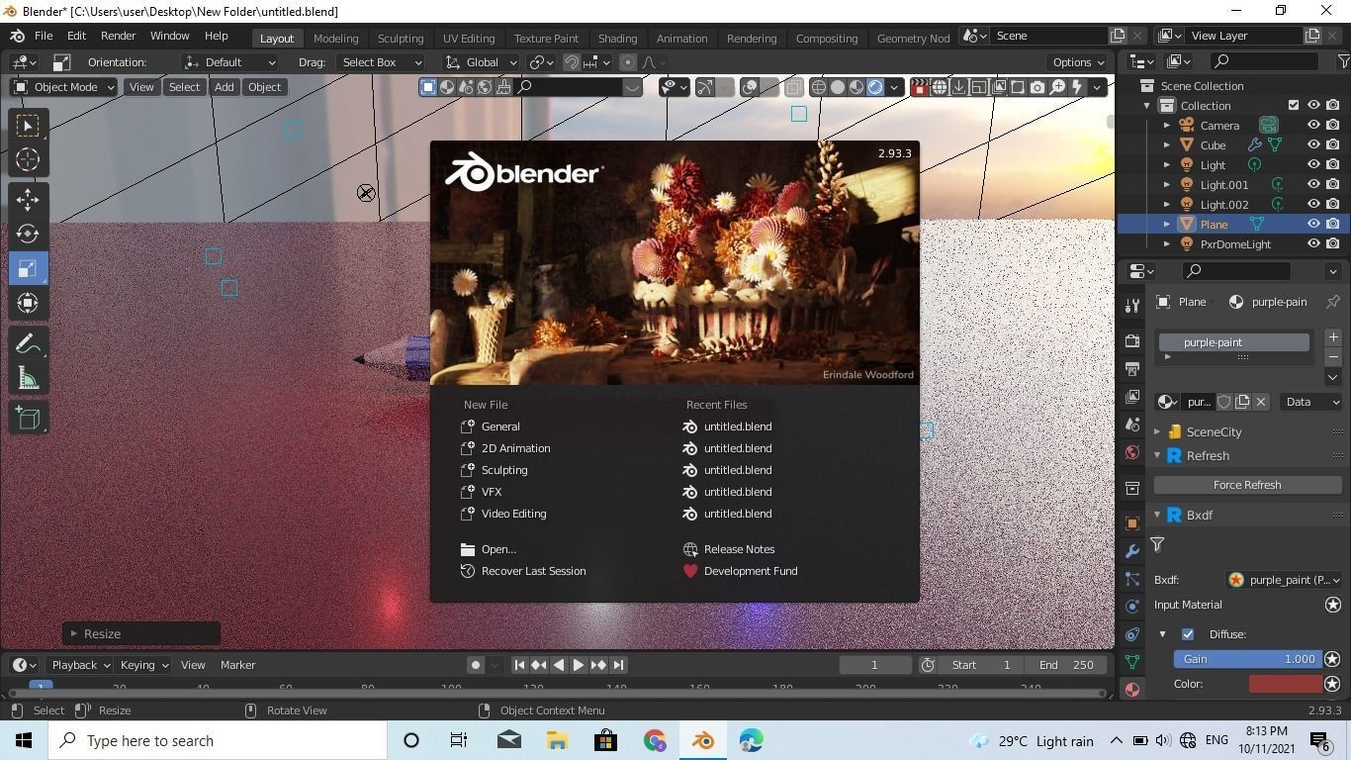The image size is (1351, 760).
Task: Open the Options dropdown in viewport header
Action: point(1078,62)
